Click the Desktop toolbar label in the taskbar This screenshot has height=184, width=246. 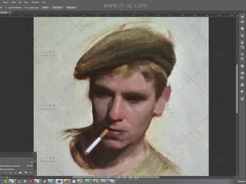pos(242,181)
